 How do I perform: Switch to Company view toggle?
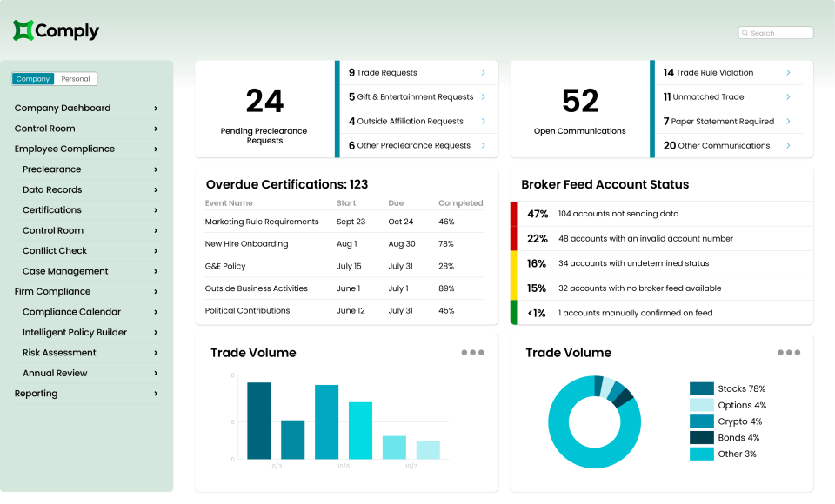pyautogui.click(x=33, y=79)
